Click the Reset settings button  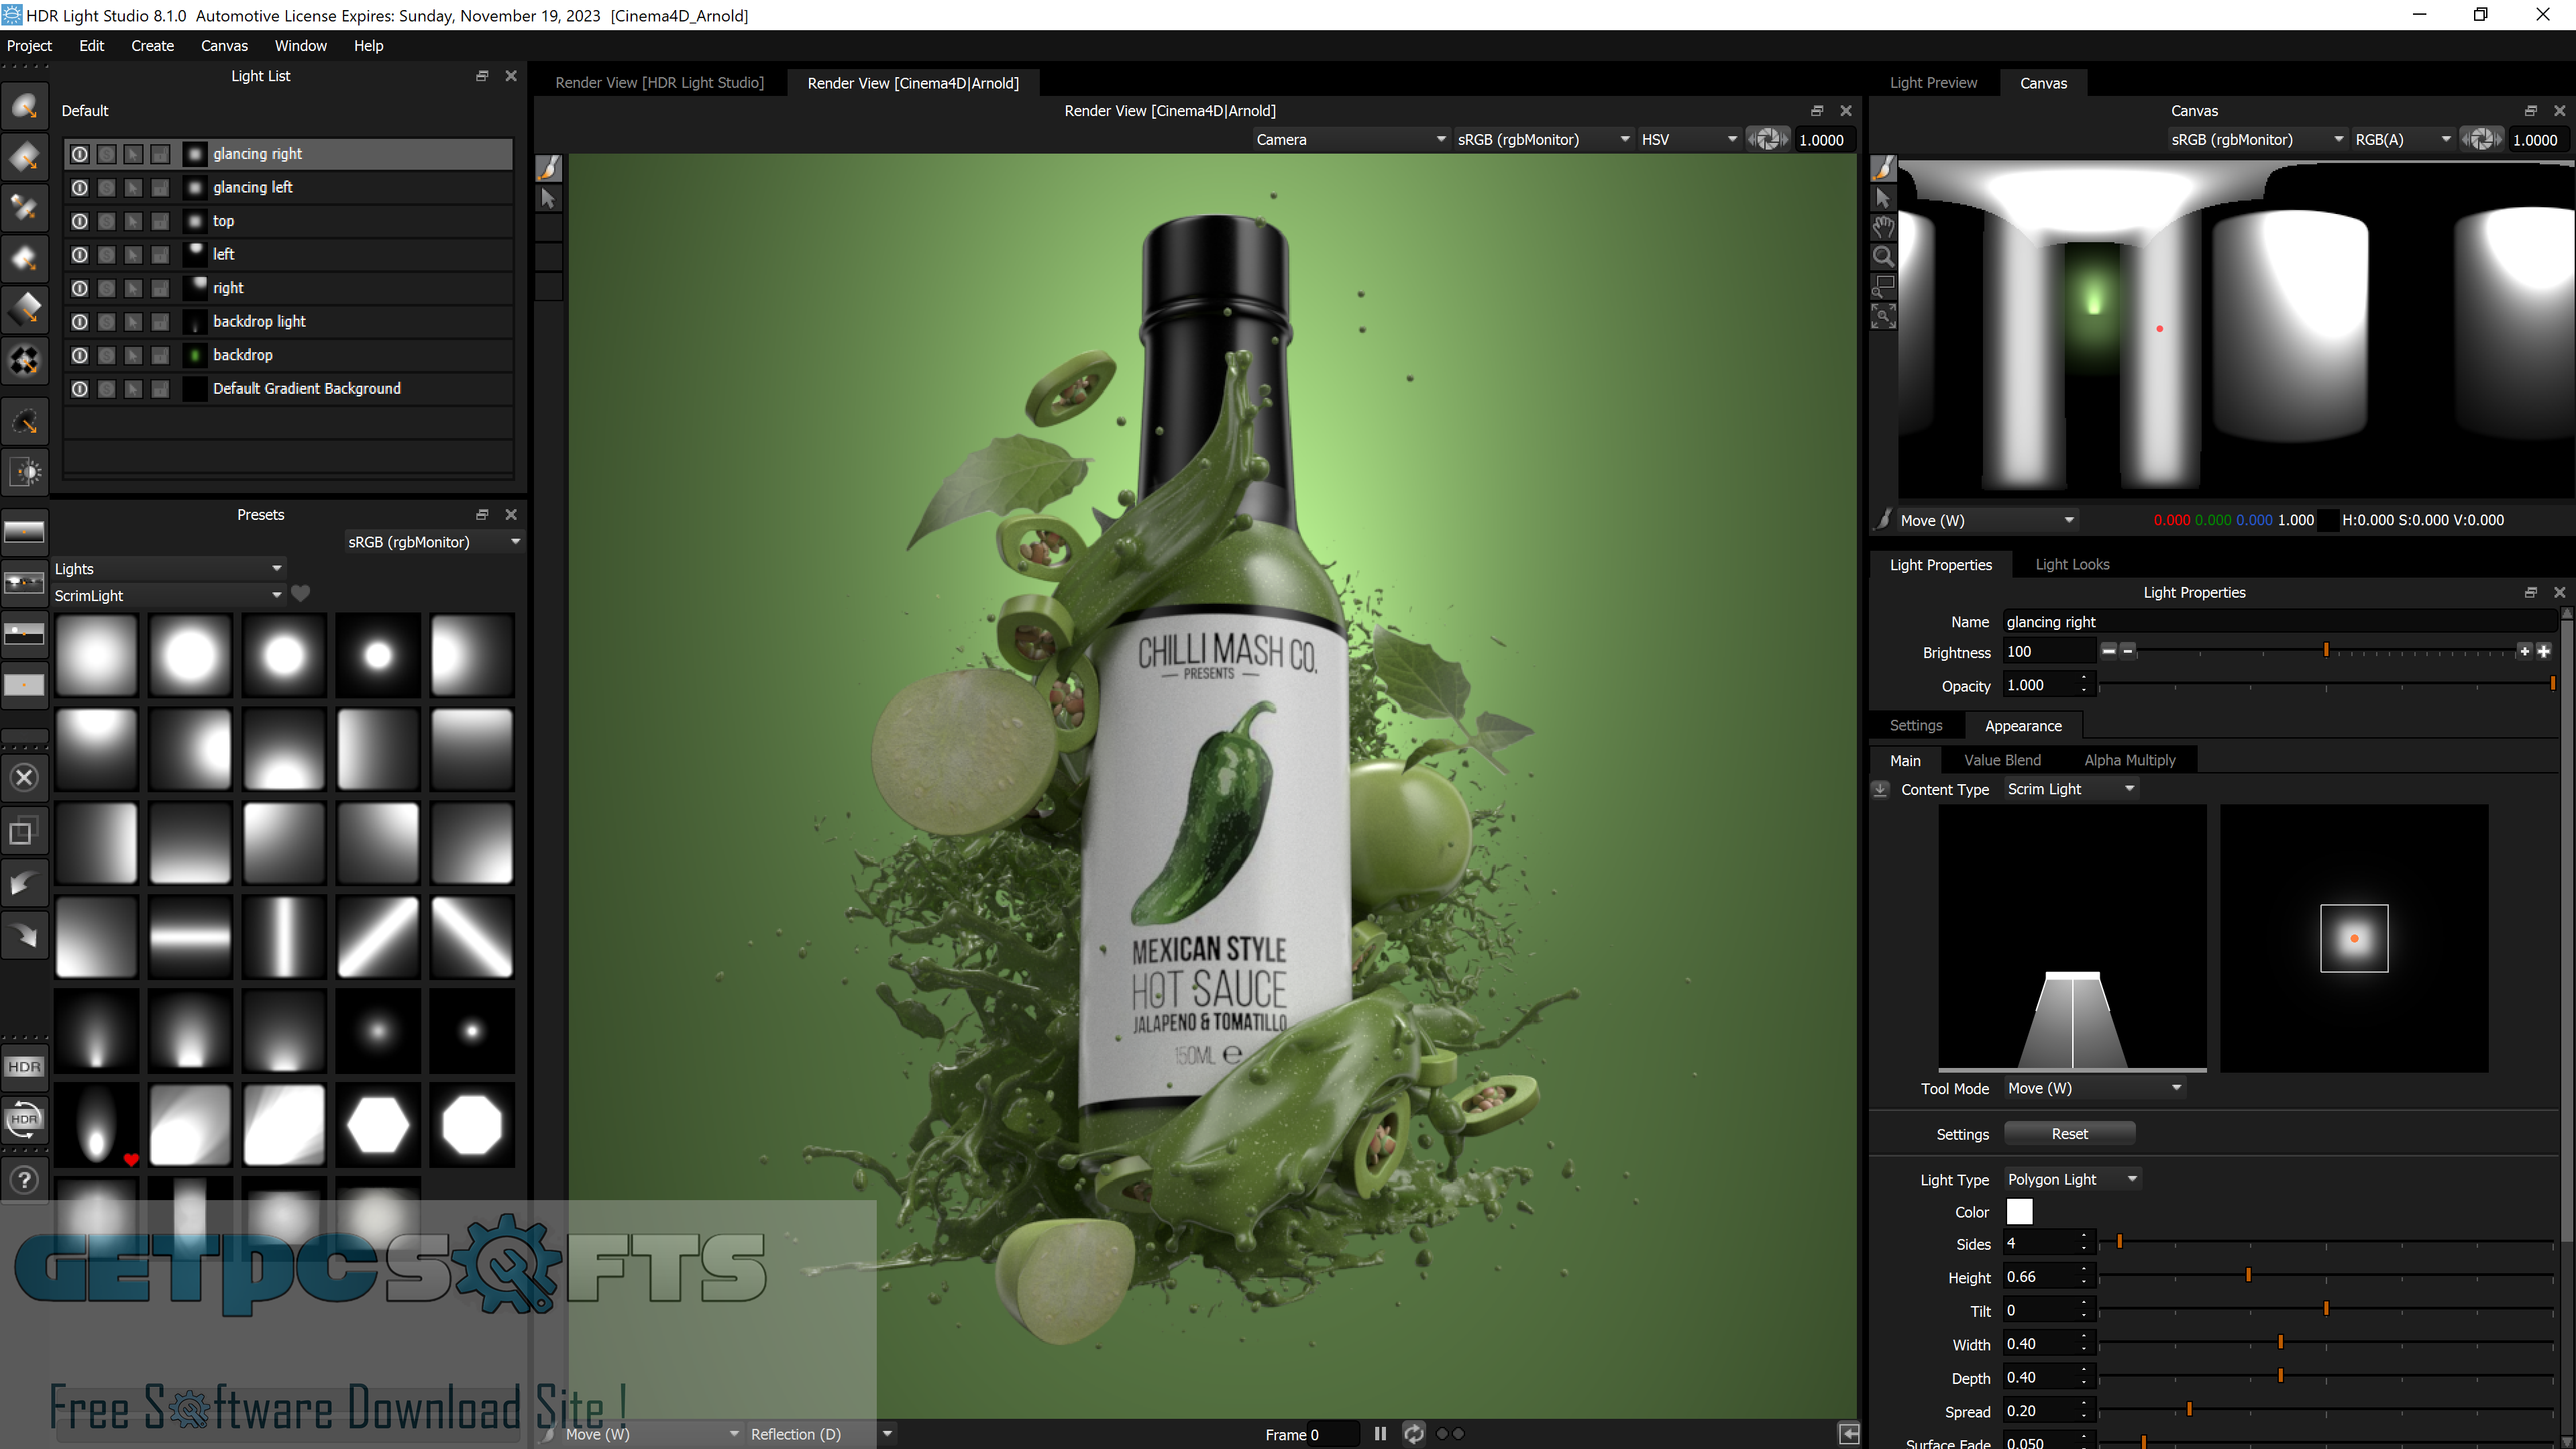pyautogui.click(x=2069, y=1134)
